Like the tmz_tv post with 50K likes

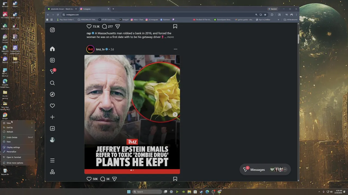coord(89,179)
